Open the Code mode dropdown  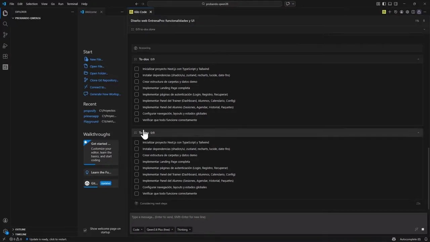137,230
